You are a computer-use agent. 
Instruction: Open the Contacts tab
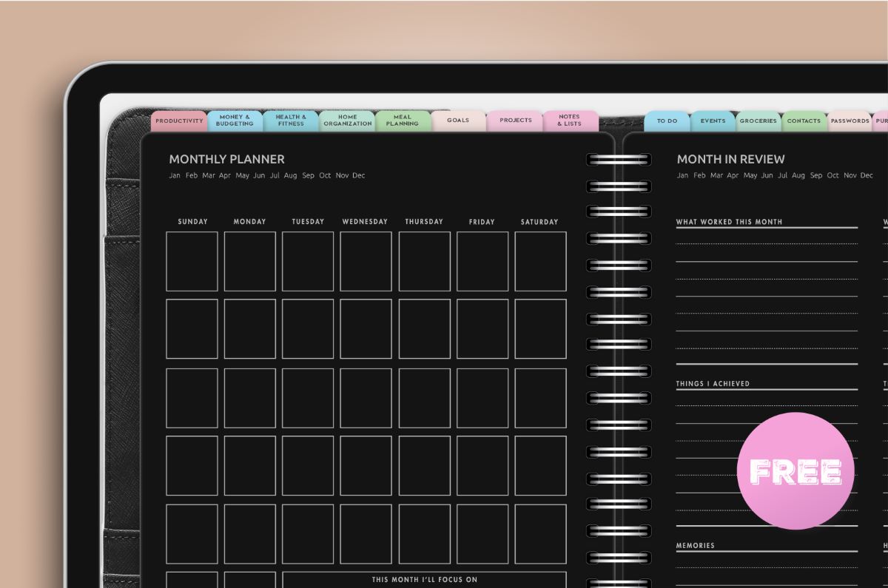coord(804,121)
